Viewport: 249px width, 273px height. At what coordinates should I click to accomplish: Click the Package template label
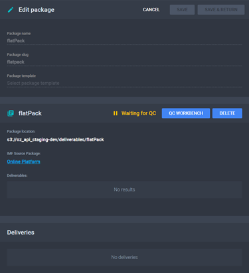[21, 76]
